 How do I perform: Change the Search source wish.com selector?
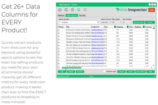pos(106,22)
